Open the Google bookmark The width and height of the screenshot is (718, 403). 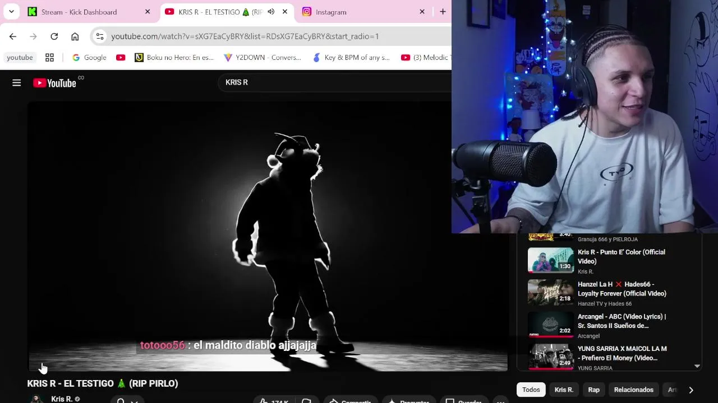[89, 58]
